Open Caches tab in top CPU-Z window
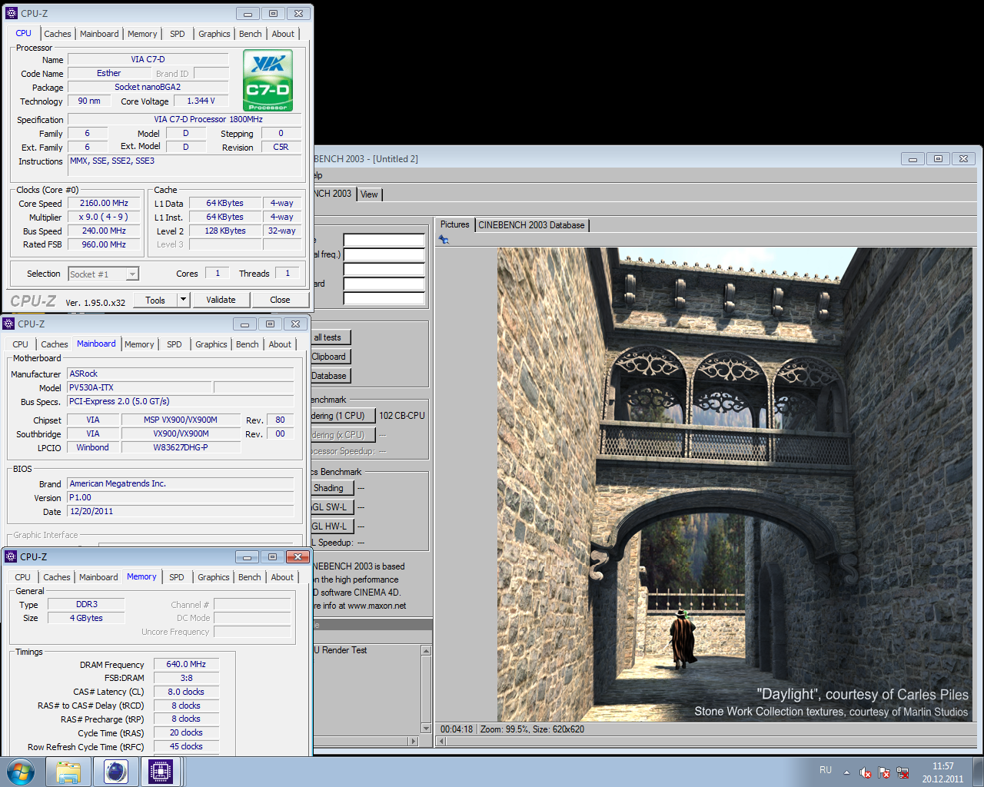The image size is (984, 787). 58,34
